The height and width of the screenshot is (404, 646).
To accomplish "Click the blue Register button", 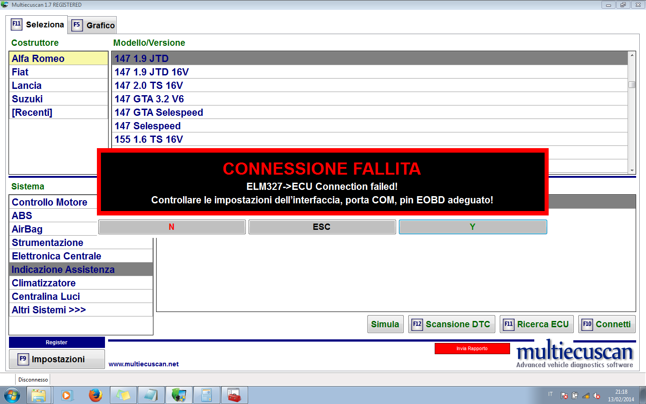I will point(57,342).
